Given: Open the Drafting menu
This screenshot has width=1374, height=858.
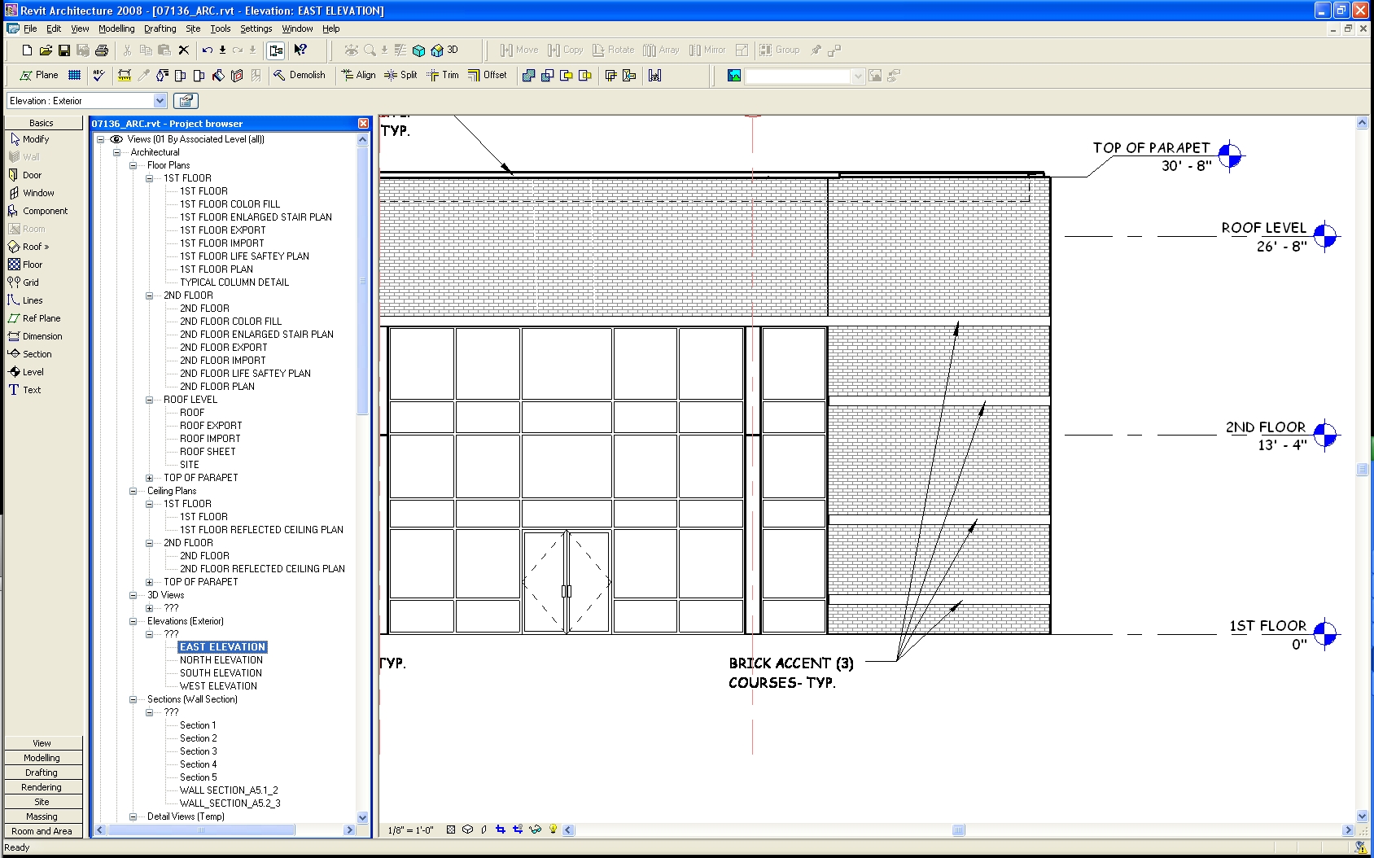Looking at the screenshot, I should pyautogui.click(x=160, y=28).
